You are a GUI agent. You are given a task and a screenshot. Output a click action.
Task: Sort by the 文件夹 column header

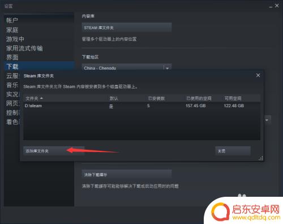point(34,98)
